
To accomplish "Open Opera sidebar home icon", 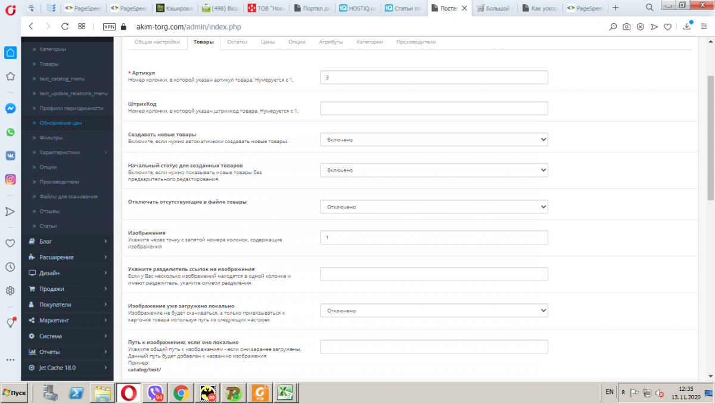I will point(10,52).
